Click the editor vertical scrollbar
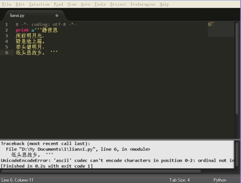 (237, 69)
